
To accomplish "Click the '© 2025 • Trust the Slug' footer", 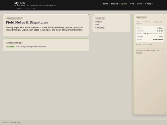I will tap(11, 123).
